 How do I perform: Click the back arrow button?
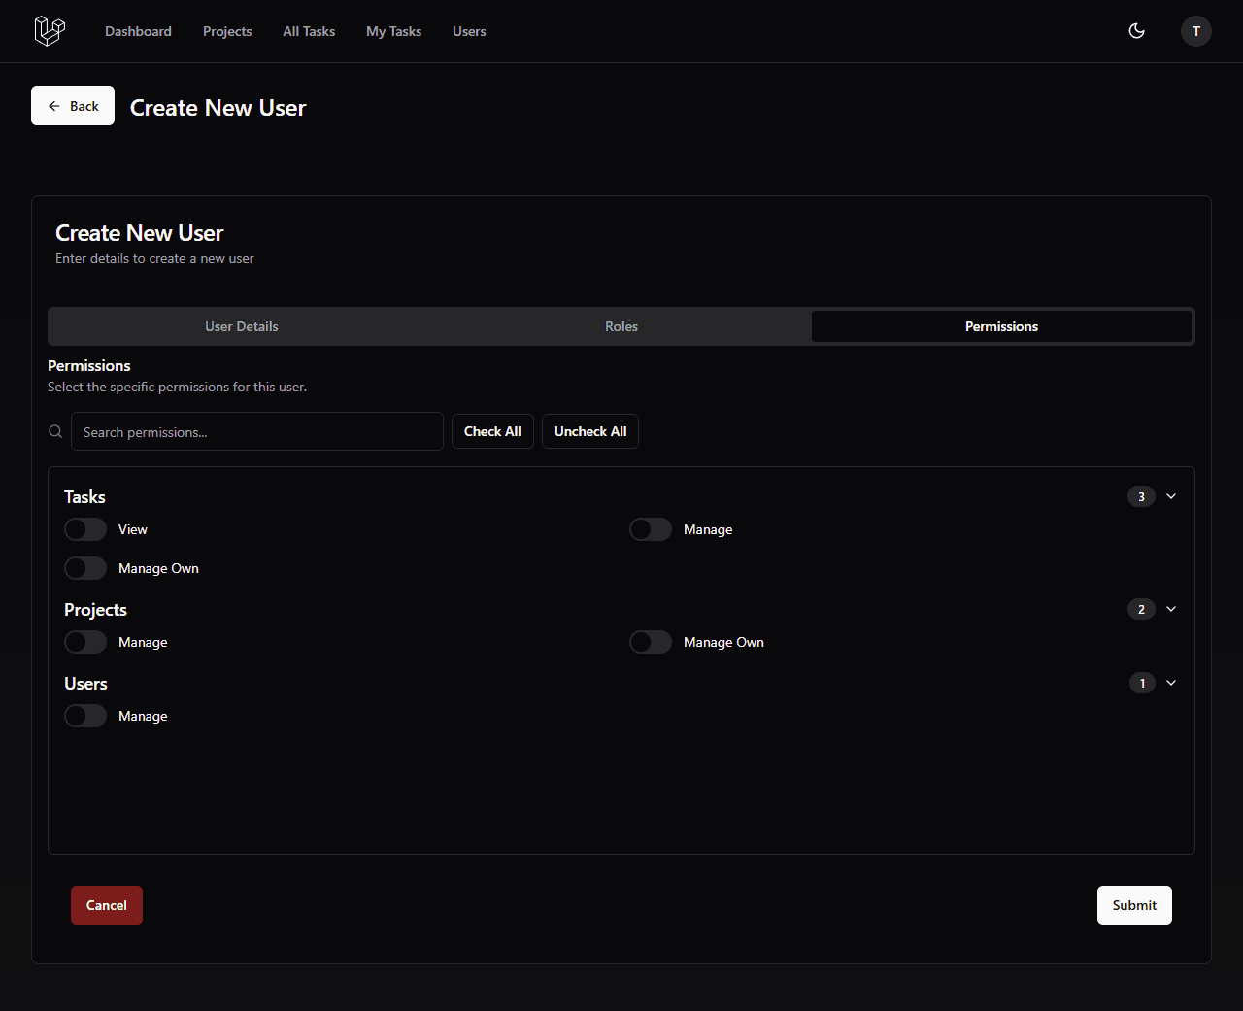tap(56, 105)
